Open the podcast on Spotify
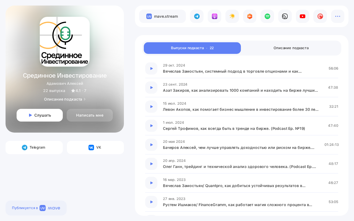 tap(267, 16)
